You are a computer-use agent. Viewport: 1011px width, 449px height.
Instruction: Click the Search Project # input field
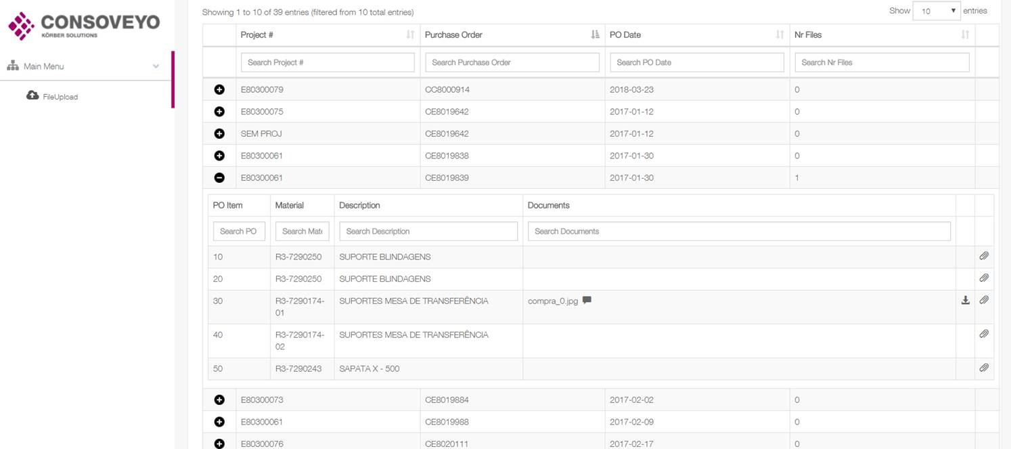click(328, 62)
